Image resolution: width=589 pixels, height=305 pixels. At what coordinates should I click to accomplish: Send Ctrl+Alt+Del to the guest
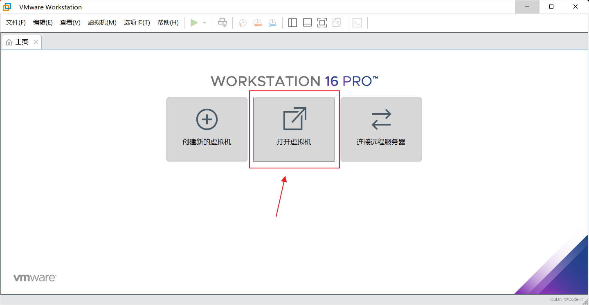tap(222, 22)
